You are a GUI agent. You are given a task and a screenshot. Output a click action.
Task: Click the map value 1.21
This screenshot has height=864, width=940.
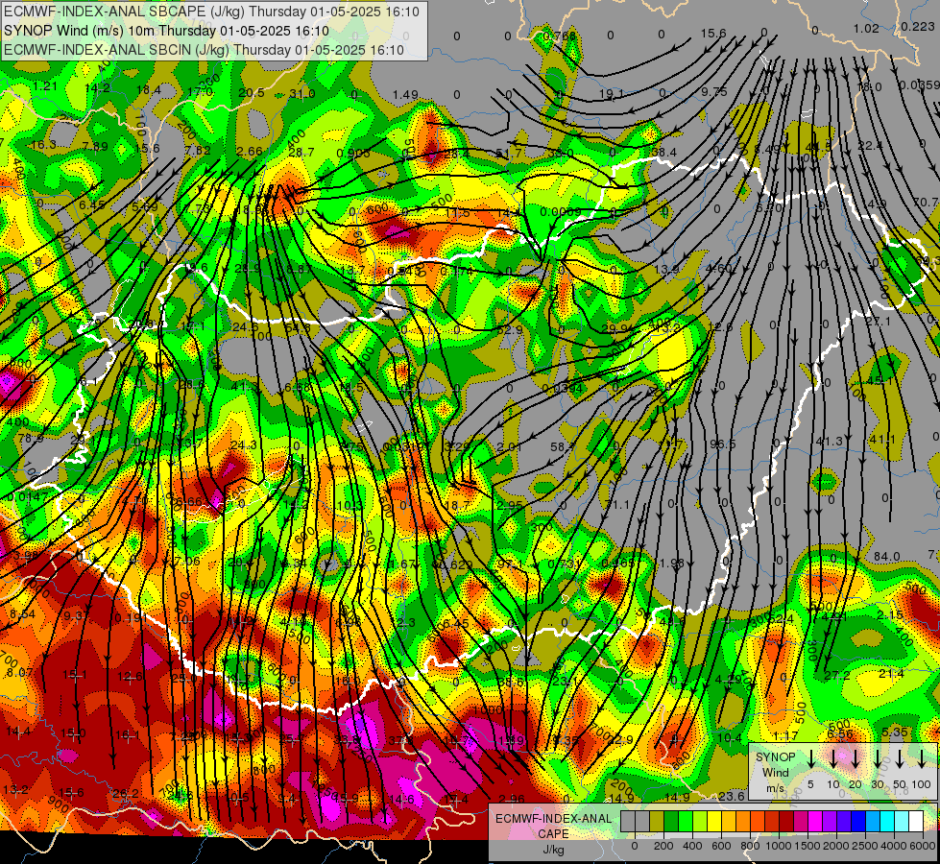tap(45, 86)
